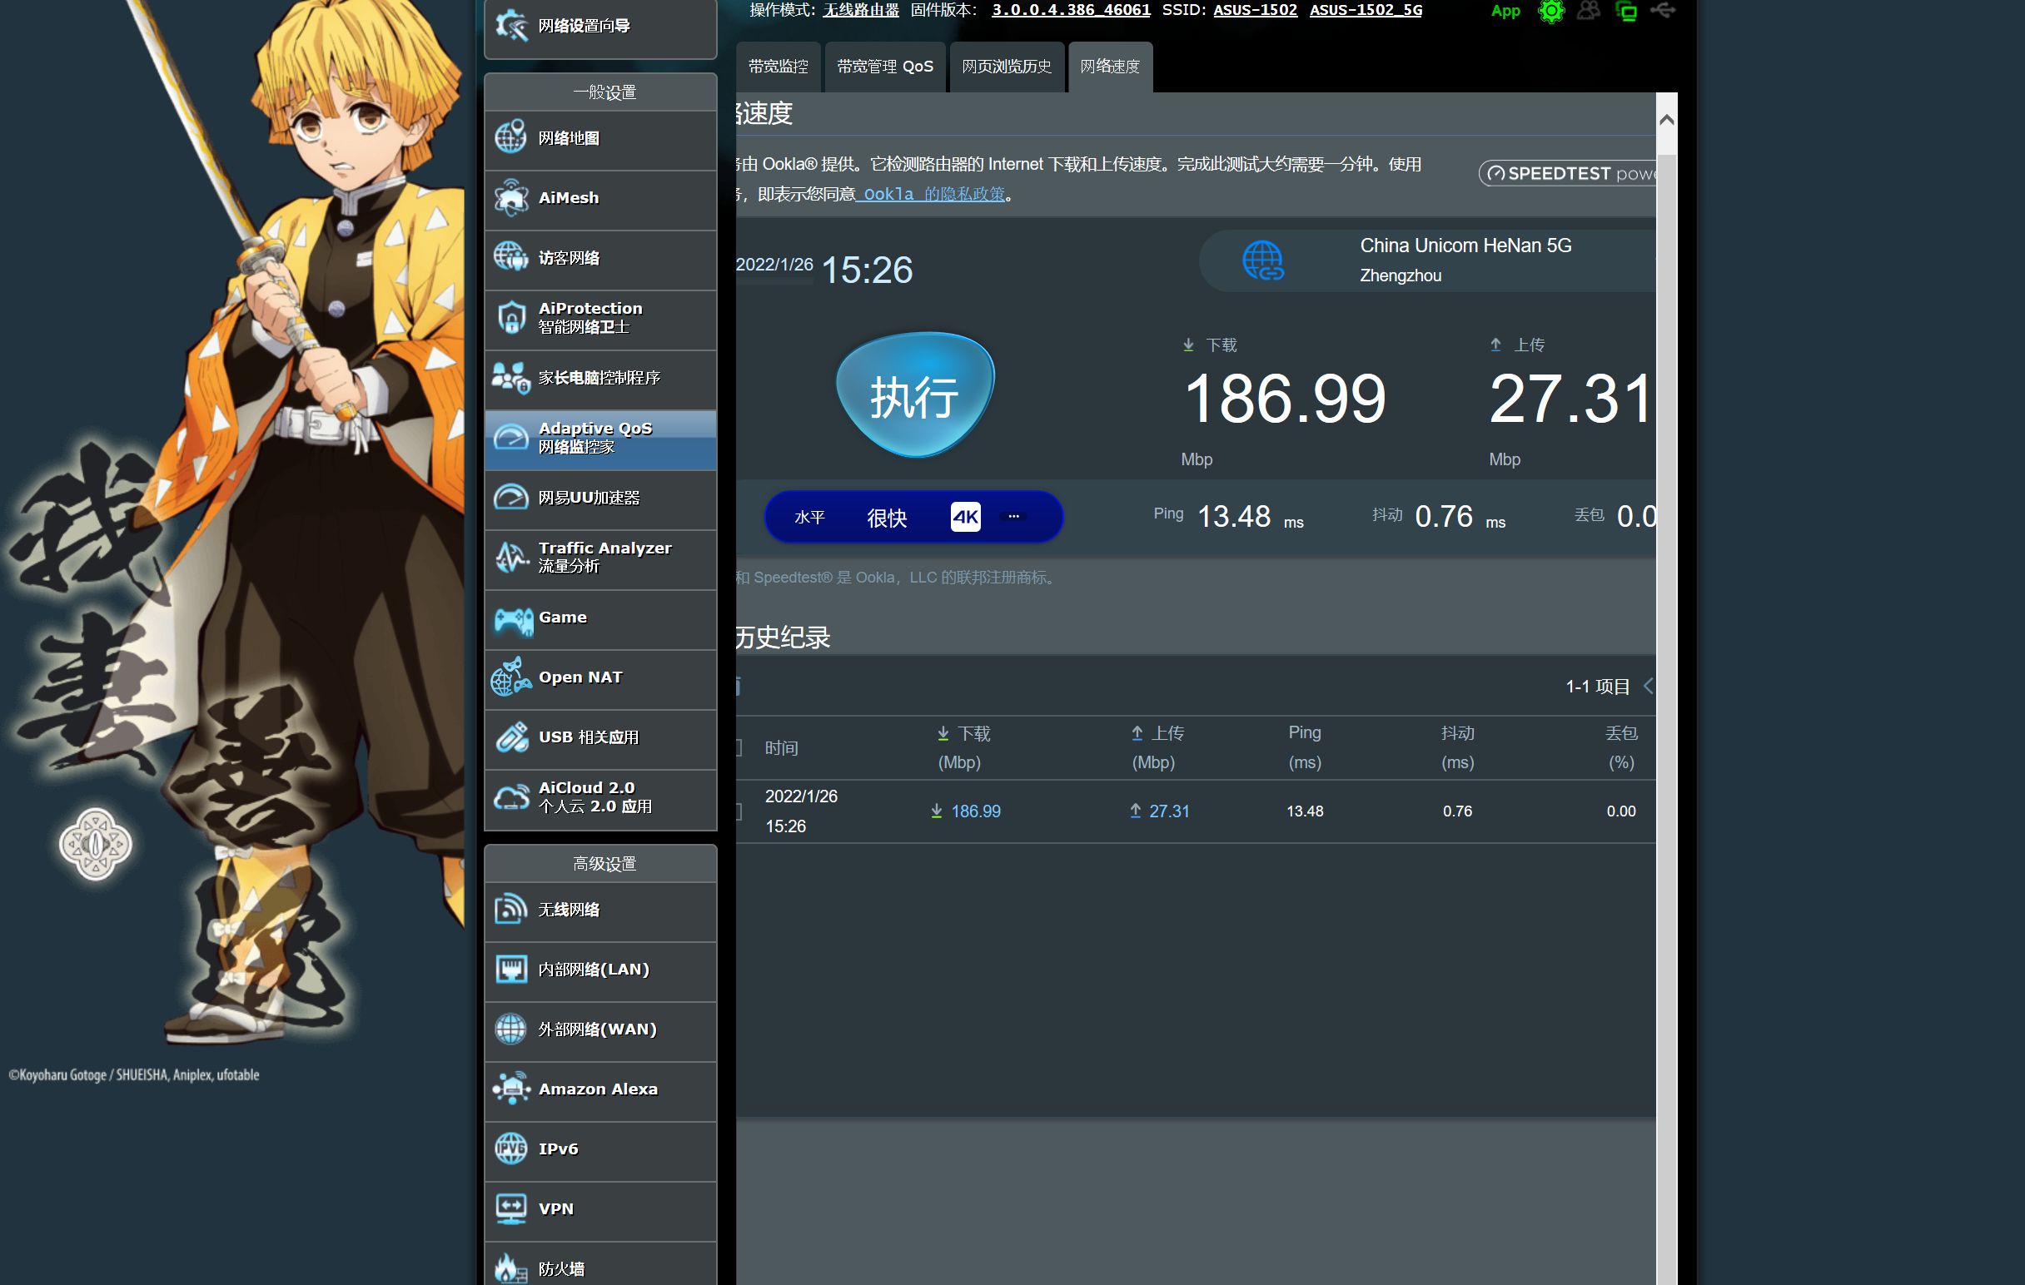Screen dimensions: 2025x1285
Task: Click the previous page chevron beside 1-1 项目
Action: (x=1649, y=686)
